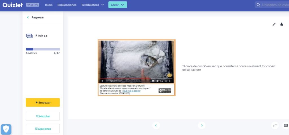
Task: Open the Opciones settings button
Action: [x=43, y=129]
